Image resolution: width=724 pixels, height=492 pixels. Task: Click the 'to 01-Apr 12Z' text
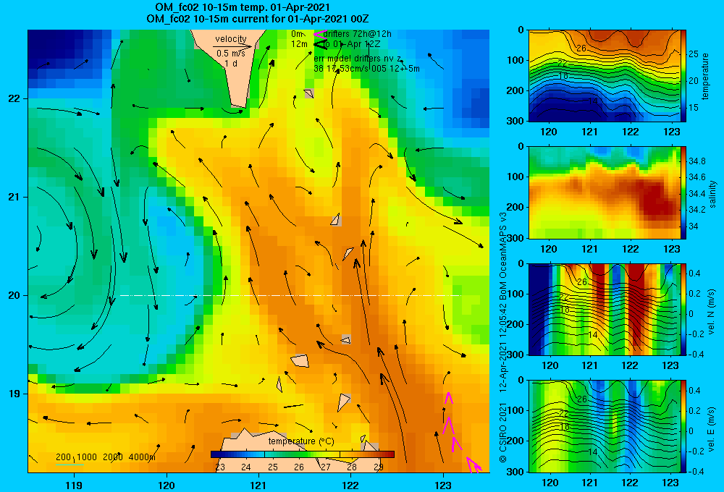tap(351, 44)
